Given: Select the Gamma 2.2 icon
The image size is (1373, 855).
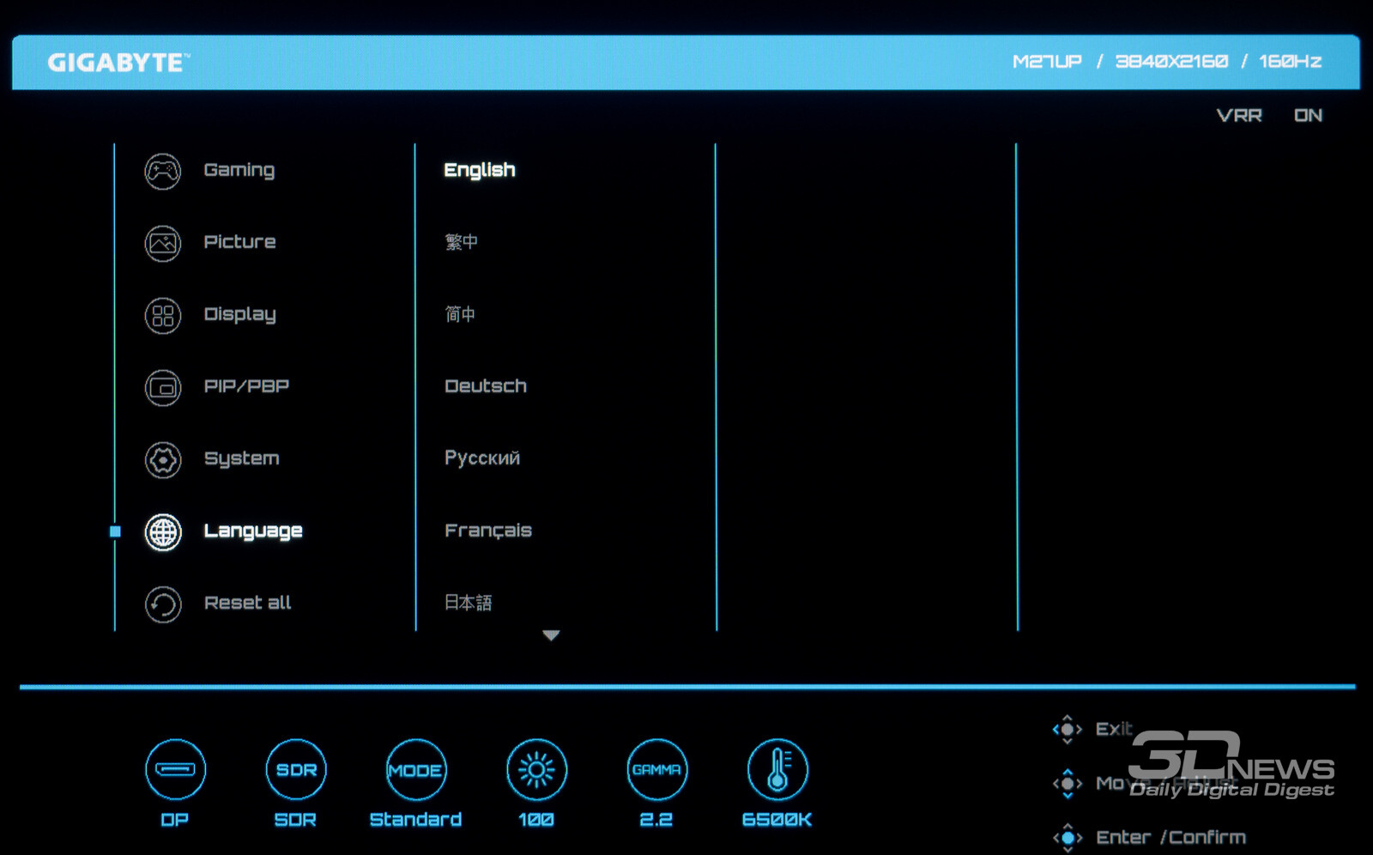Looking at the screenshot, I should (x=656, y=769).
